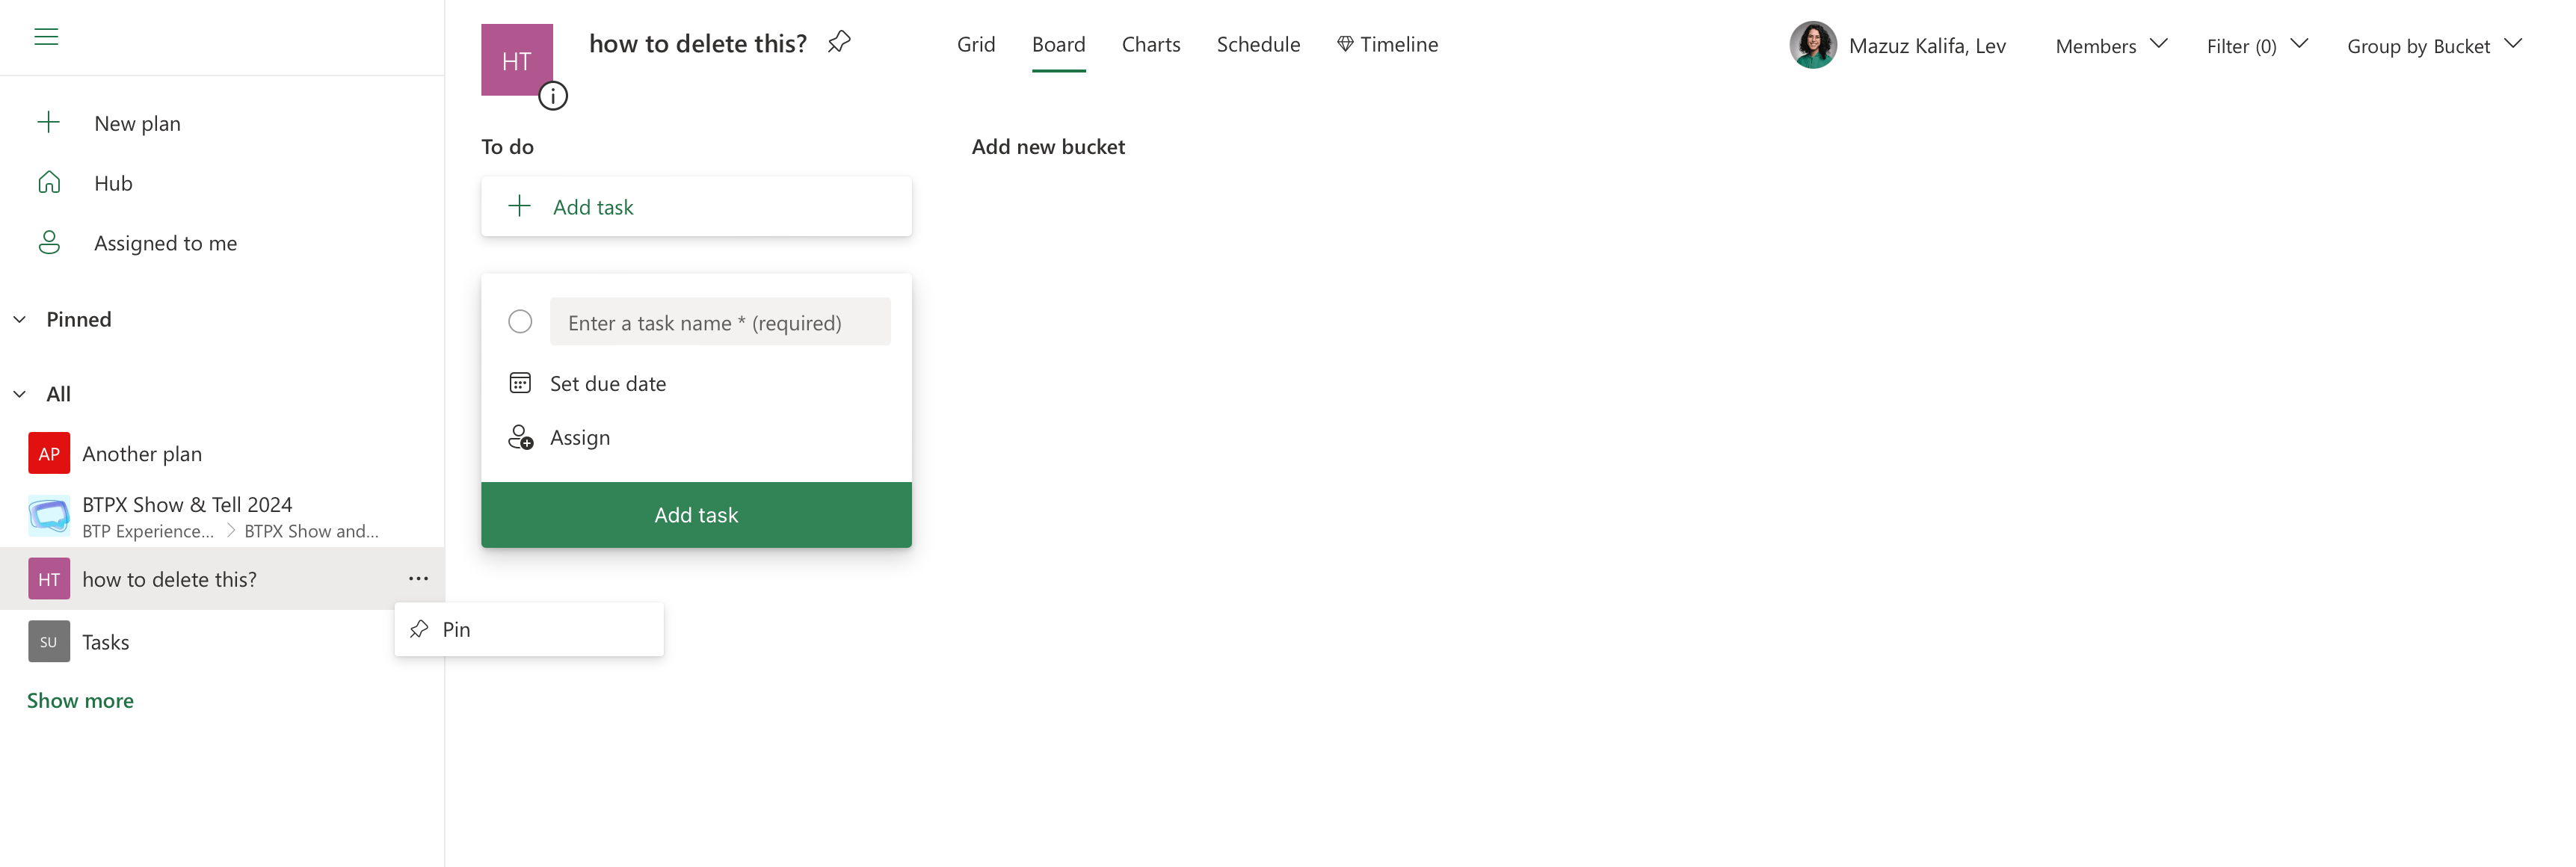The height and width of the screenshot is (867, 2576).
Task: Click the Show more link
Action: (80, 701)
